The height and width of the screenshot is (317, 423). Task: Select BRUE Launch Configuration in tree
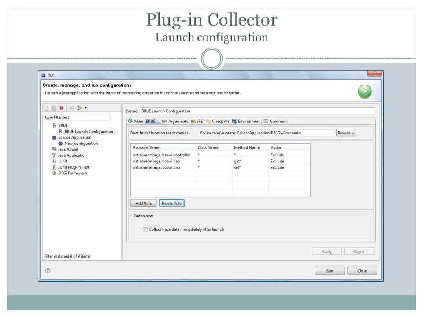89,132
